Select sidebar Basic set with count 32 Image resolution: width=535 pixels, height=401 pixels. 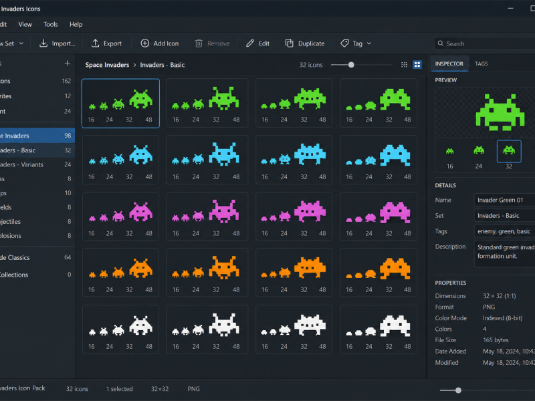coord(37,150)
